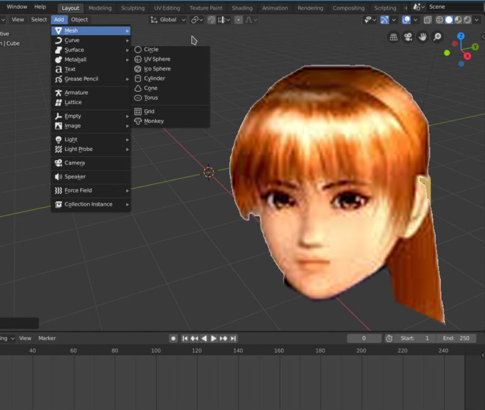Viewport: 485px width, 410px height.
Task: Expand the Grease Pencil submenu
Action: (91, 79)
